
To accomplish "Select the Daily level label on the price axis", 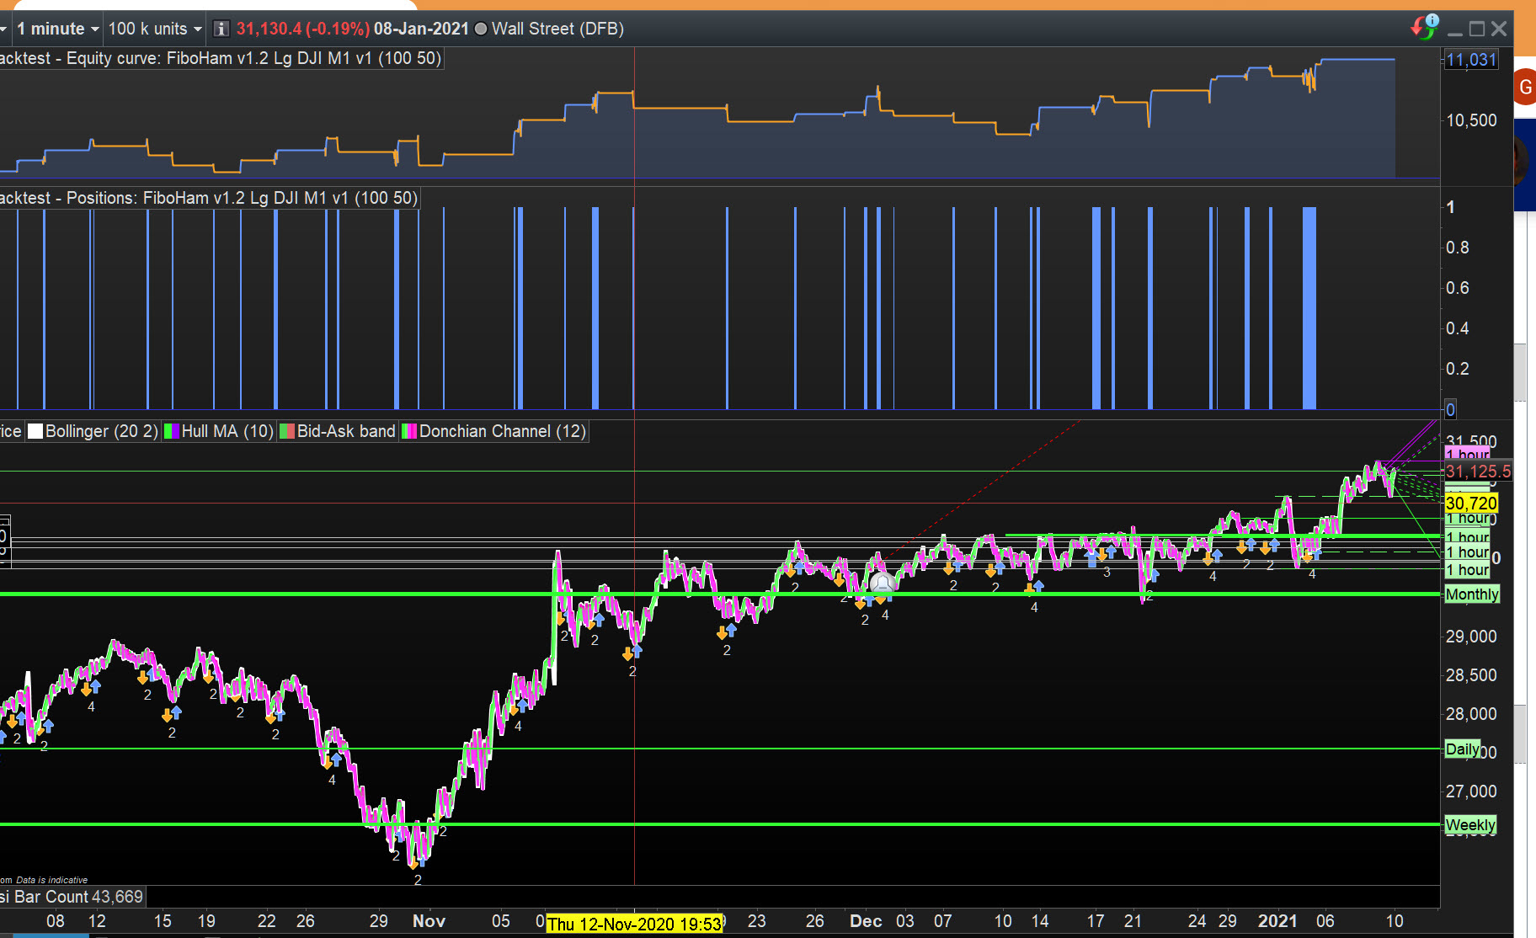I will (1463, 749).
